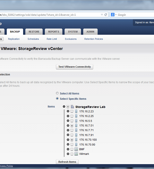
Task: Click the host icon beside 176.16.7.71
Action: (76, 130)
